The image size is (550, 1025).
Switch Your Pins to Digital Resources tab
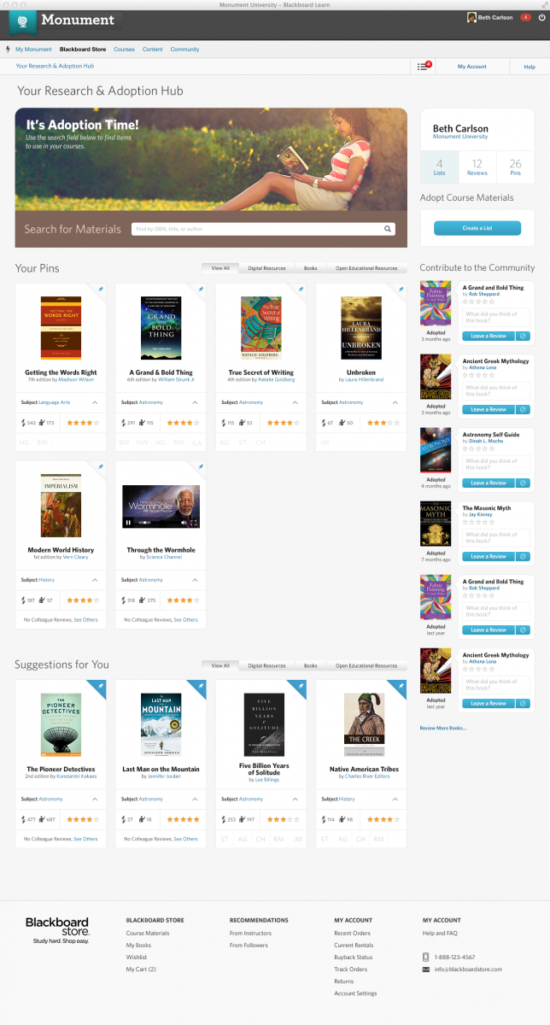point(266,268)
